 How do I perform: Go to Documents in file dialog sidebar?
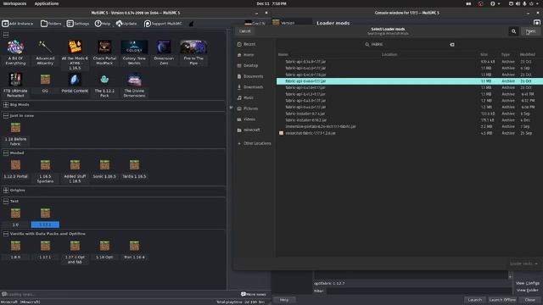pos(252,76)
